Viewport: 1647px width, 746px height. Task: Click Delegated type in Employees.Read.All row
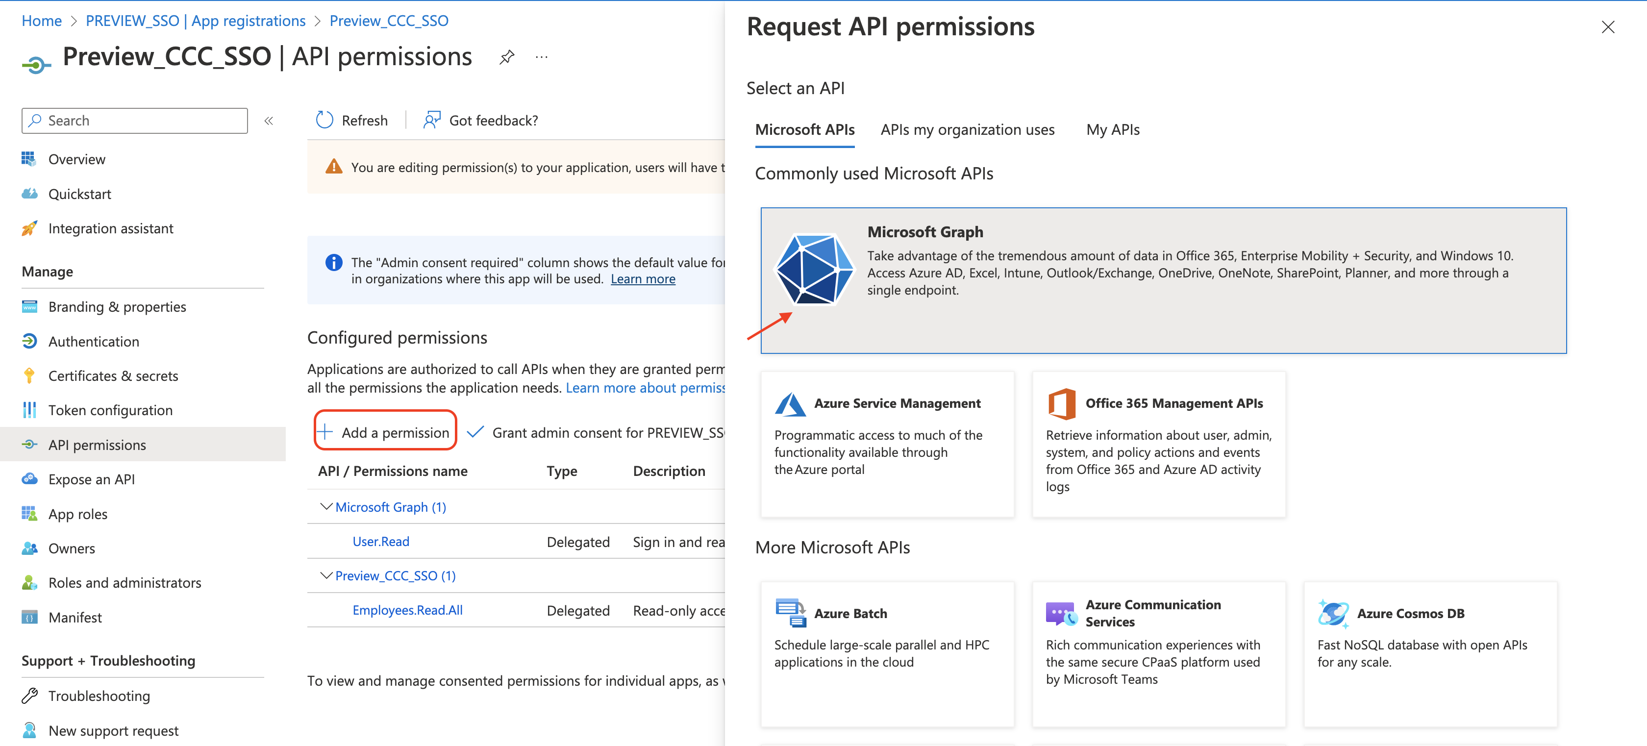[x=578, y=611]
